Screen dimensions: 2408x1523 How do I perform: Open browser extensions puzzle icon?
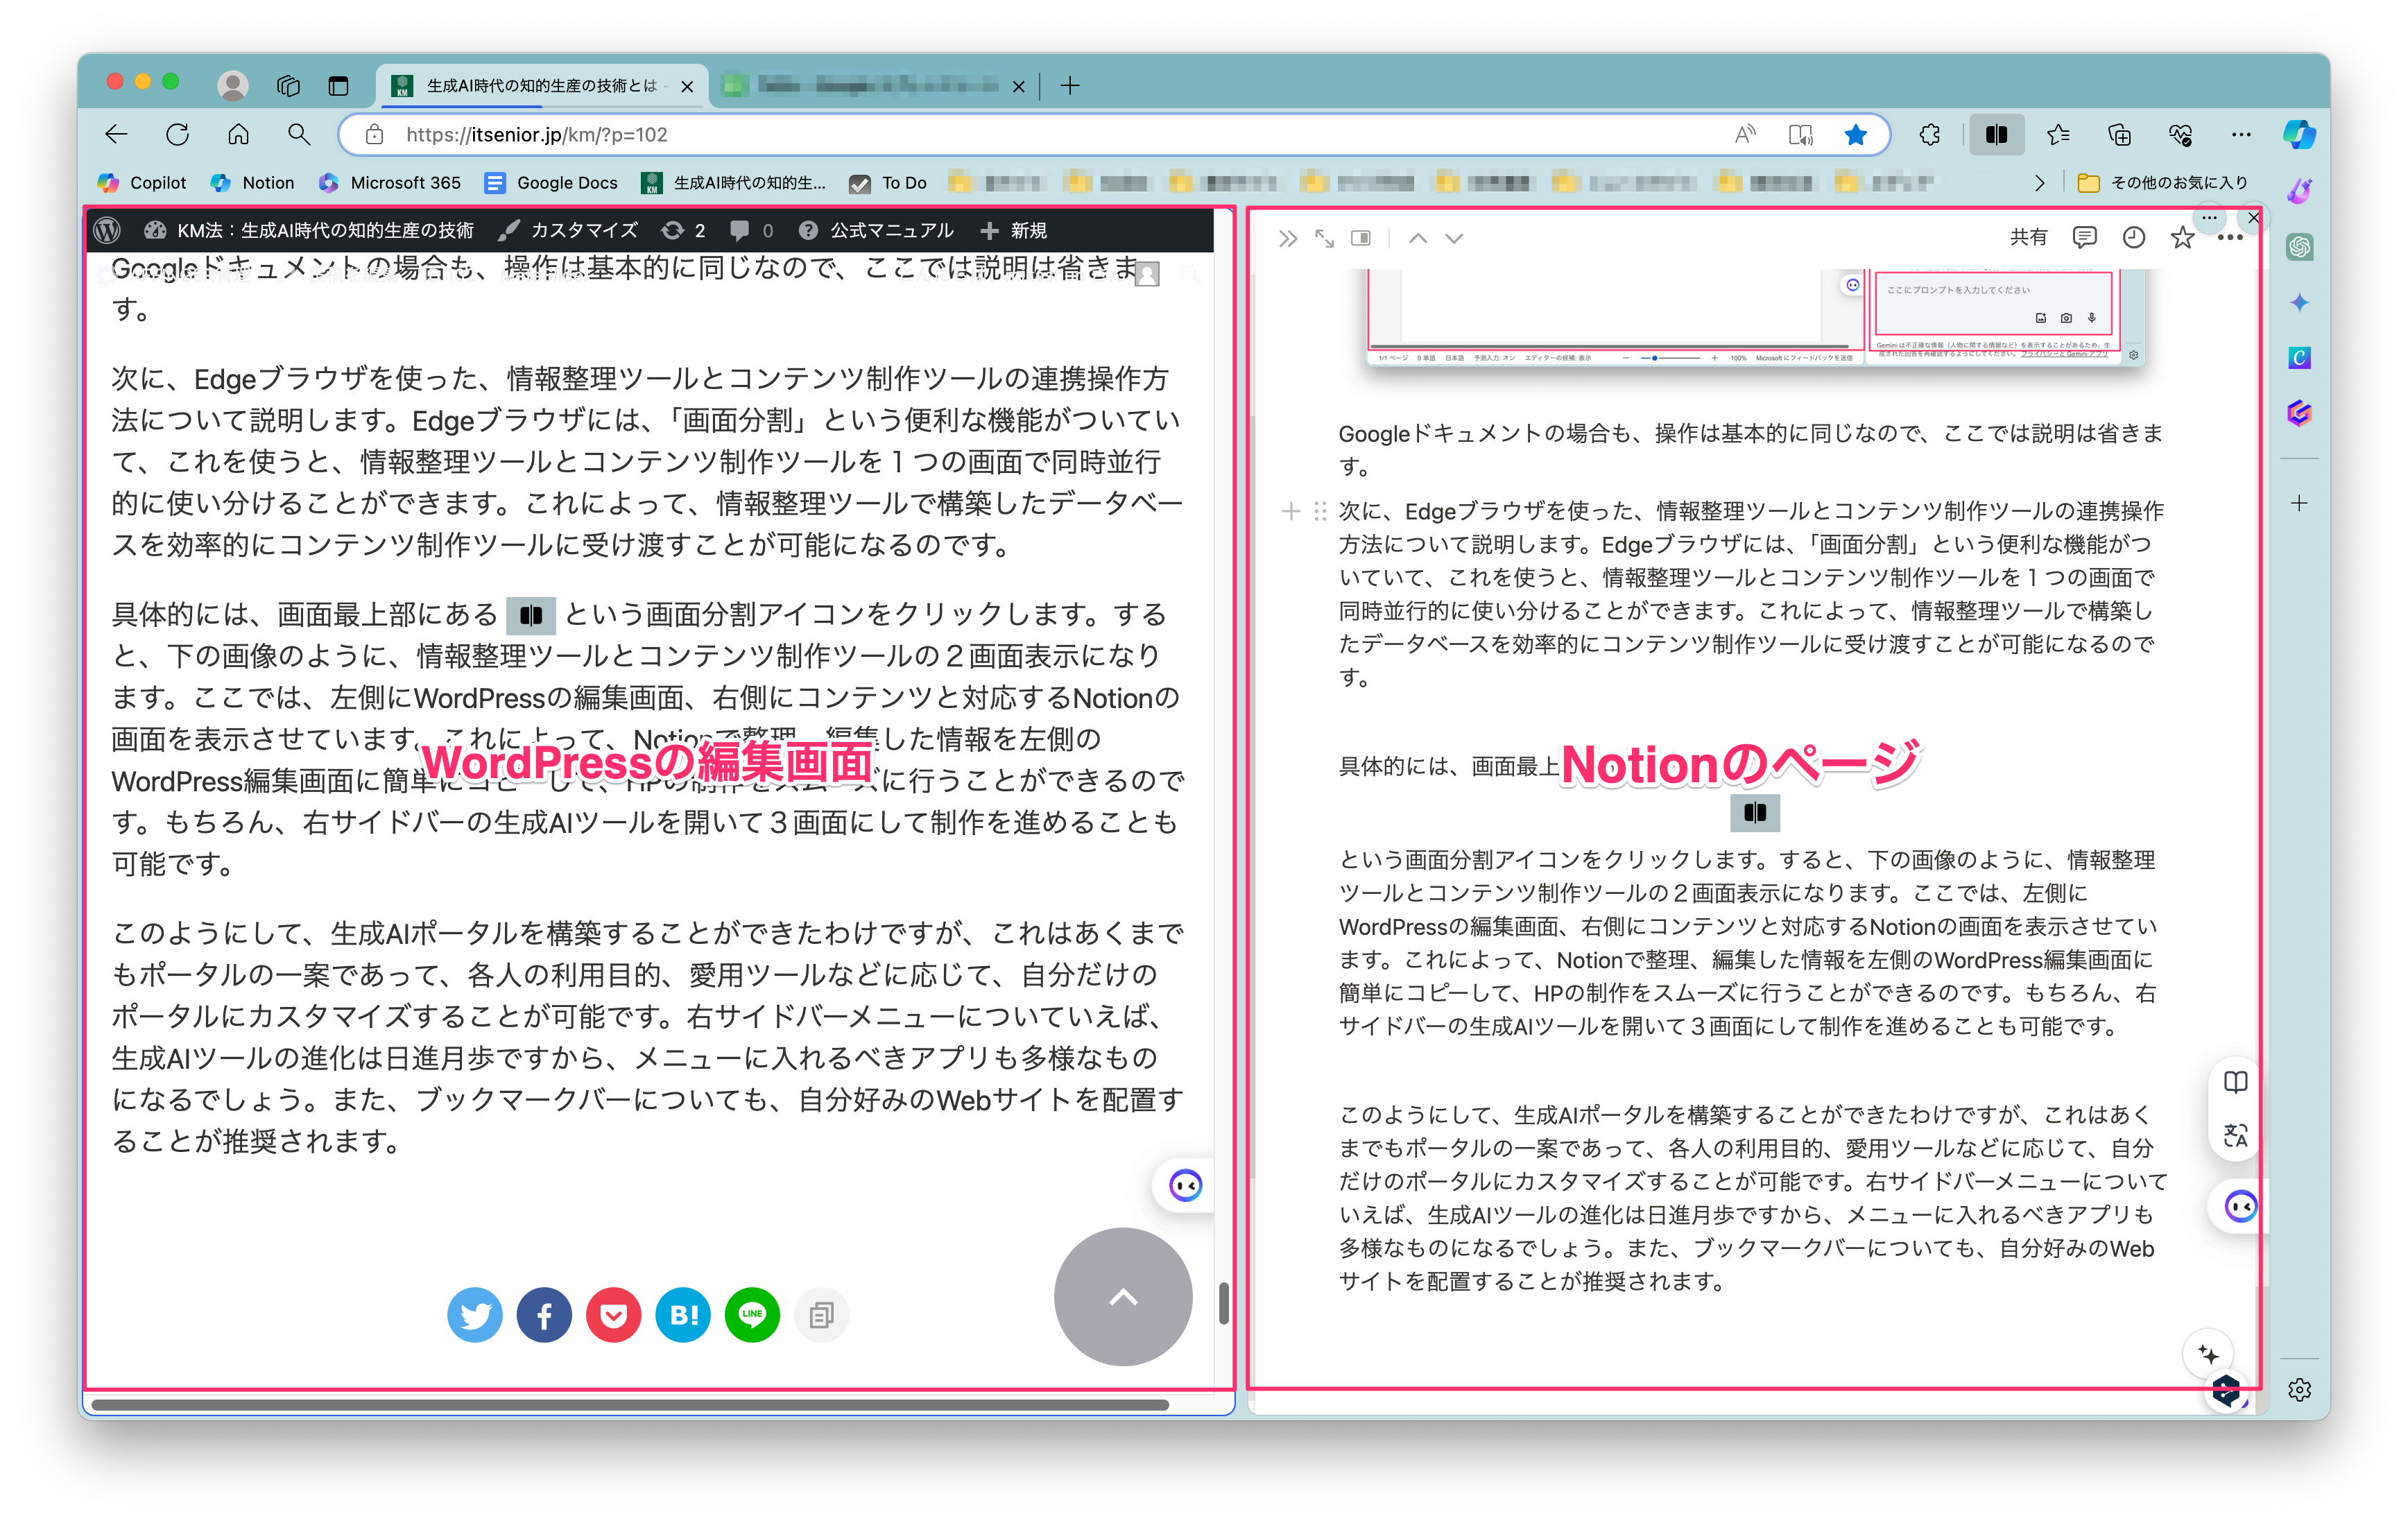click(x=1930, y=135)
